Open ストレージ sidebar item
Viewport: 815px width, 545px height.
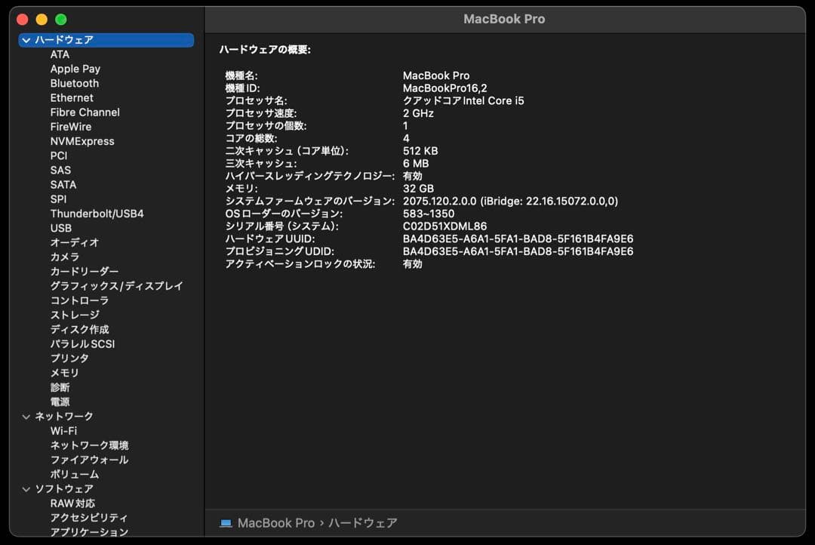click(74, 315)
